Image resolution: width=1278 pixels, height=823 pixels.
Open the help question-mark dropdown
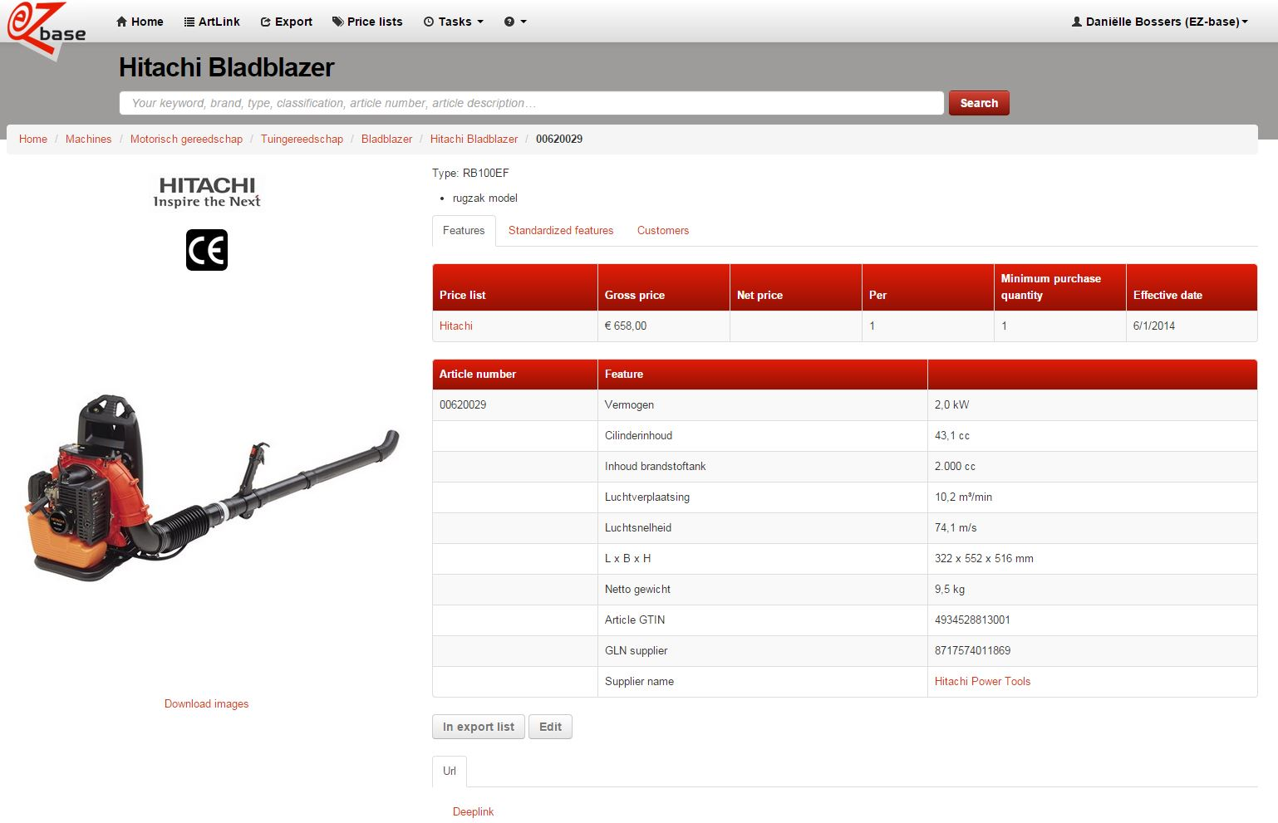pyautogui.click(x=515, y=22)
